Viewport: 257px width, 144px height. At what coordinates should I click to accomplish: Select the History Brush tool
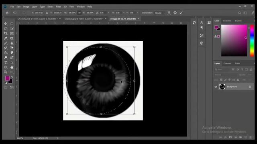pos(6,48)
